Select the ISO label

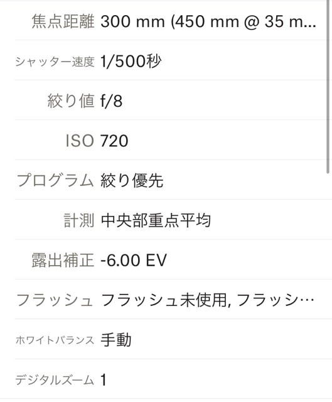[80, 141]
